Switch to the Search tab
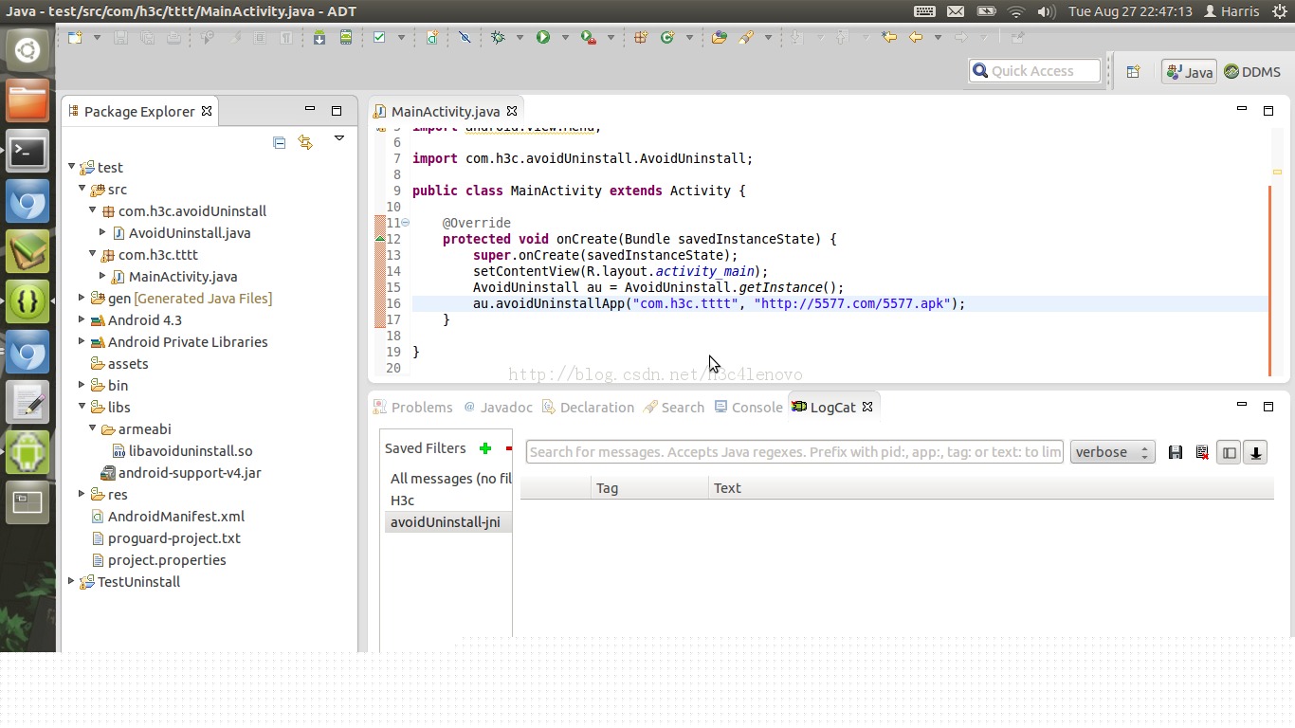1295x728 pixels. pyautogui.click(x=674, y=407)
